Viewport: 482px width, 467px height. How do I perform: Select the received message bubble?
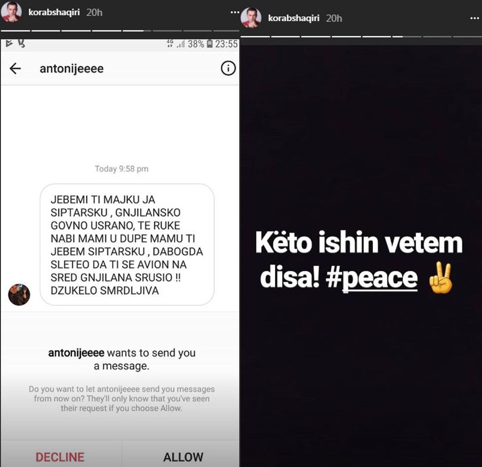[127, 245]
